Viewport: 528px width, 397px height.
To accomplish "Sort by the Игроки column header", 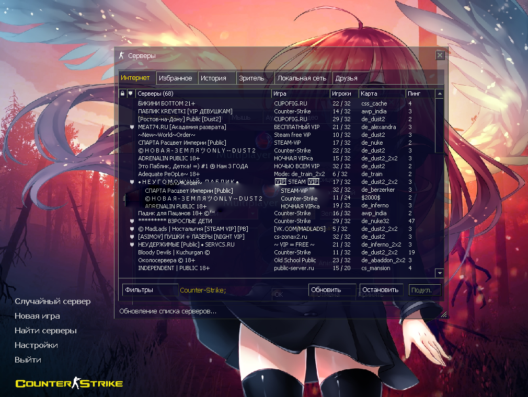I will point(343,94).
